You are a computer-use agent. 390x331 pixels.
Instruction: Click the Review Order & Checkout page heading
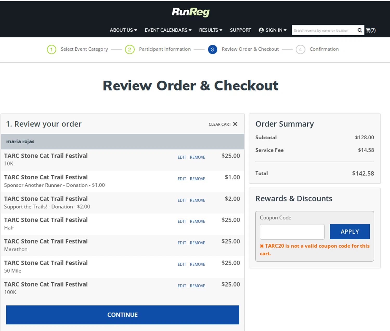[191, 86]
